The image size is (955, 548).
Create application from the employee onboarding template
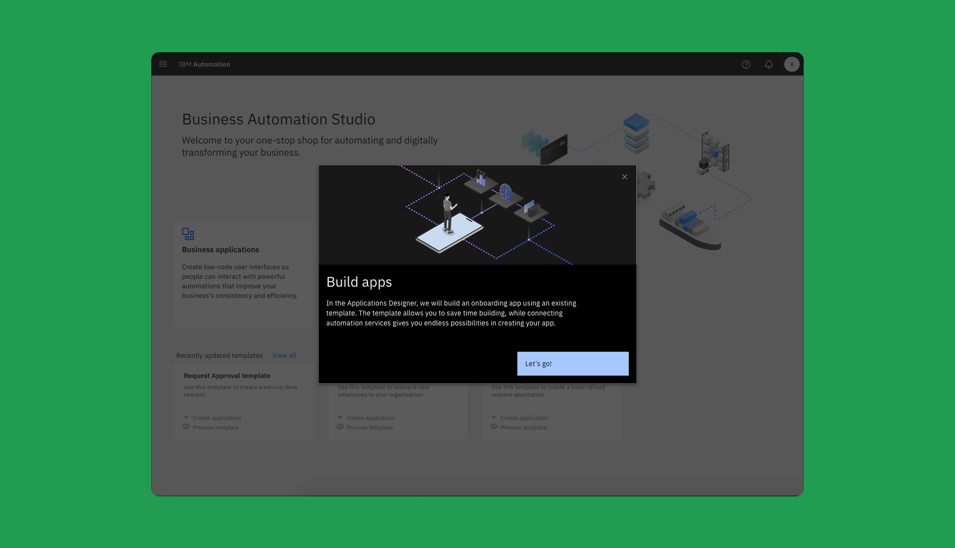pos(366,418)
